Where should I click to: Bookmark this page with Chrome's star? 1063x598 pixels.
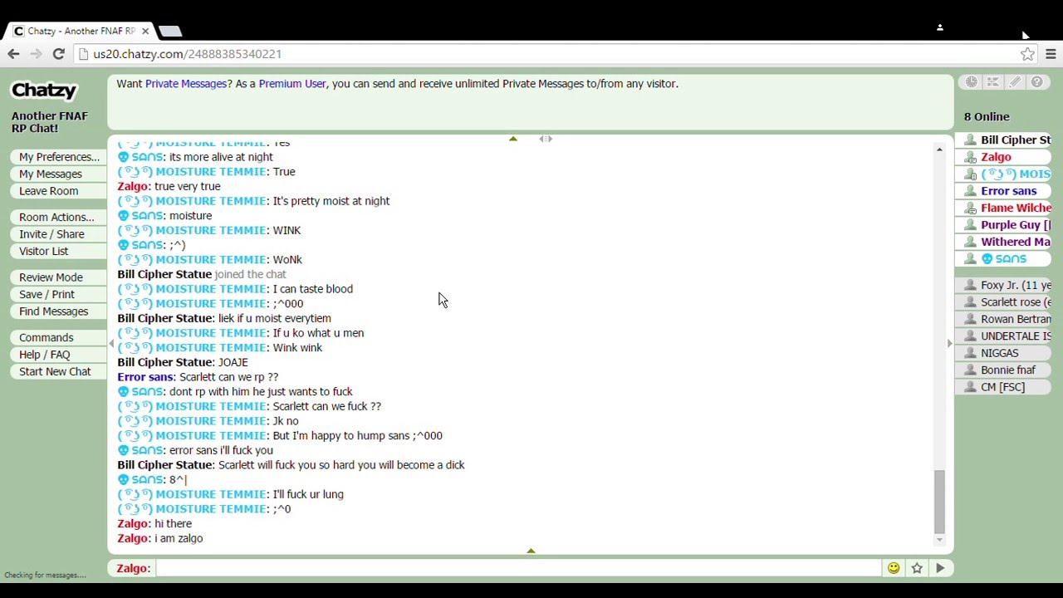(x=1027, y=54)
